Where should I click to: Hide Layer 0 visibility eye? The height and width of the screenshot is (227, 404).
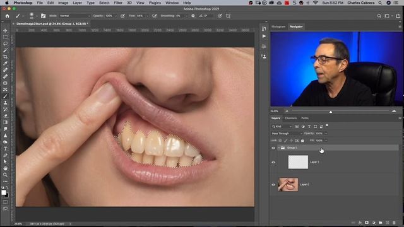coord(273,185)
